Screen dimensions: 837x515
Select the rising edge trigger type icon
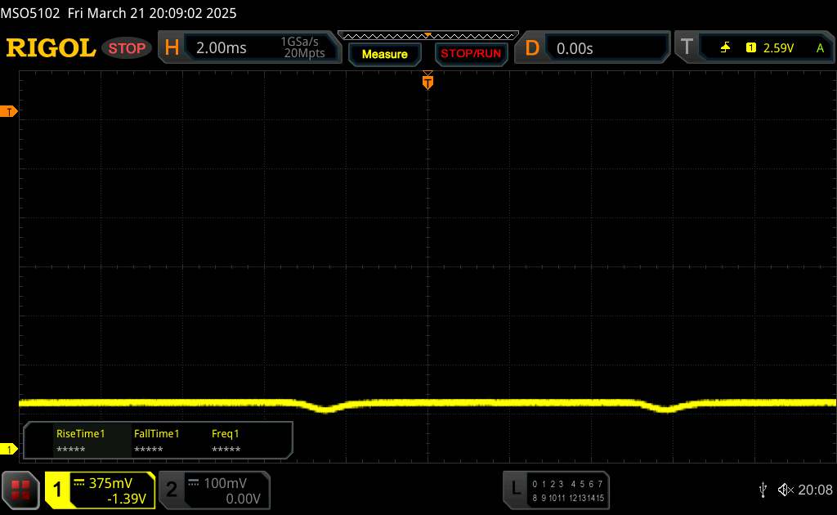click(725, 48)
